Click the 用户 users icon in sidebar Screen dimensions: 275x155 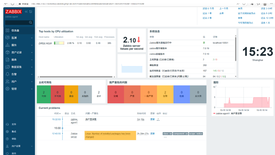[7, 82]
